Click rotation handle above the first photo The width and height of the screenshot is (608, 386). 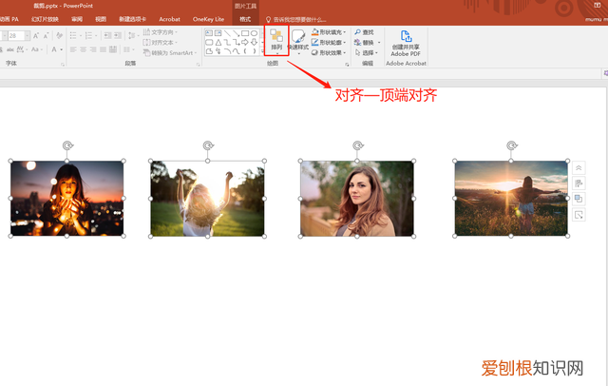coord(66,145)
